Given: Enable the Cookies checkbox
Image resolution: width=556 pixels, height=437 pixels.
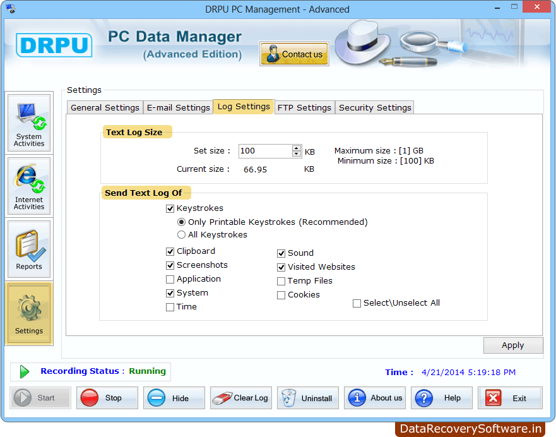Looking at the screenshot, I should coord(281,295).
